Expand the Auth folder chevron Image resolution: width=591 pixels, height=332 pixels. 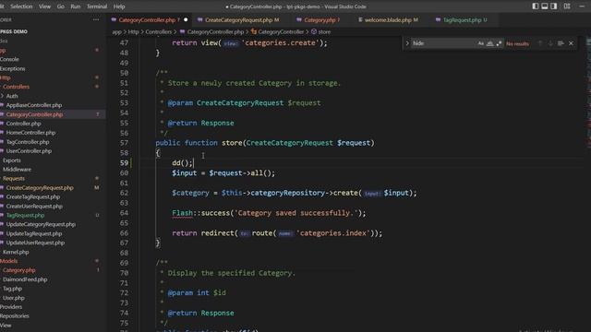2,96
